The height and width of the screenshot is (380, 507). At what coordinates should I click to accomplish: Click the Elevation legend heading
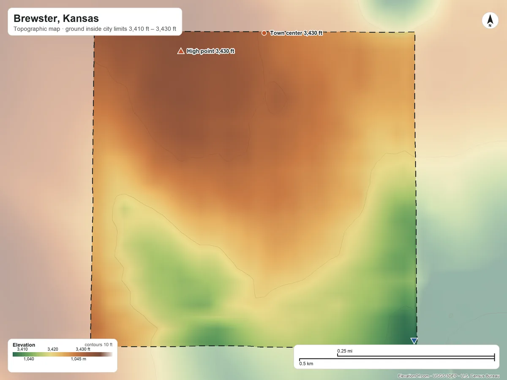(x=24, y=345)
